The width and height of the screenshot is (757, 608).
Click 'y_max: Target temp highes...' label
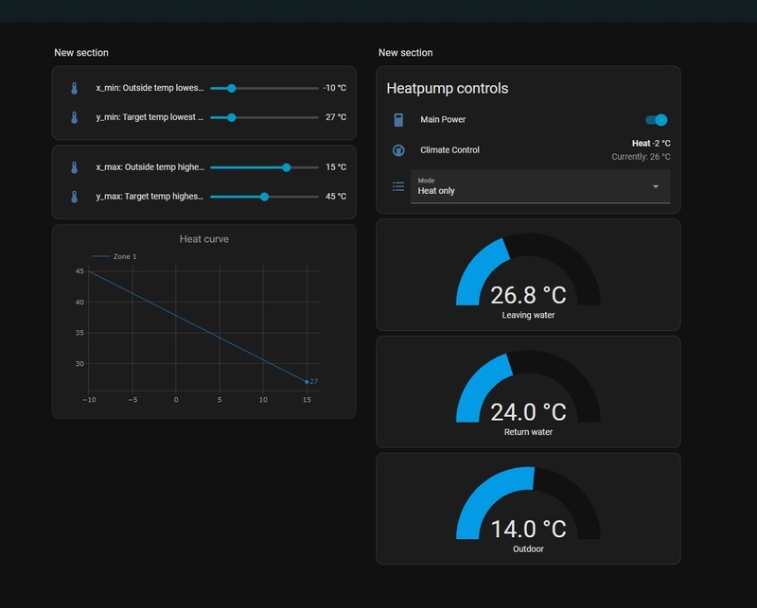[x=150, y=197]
